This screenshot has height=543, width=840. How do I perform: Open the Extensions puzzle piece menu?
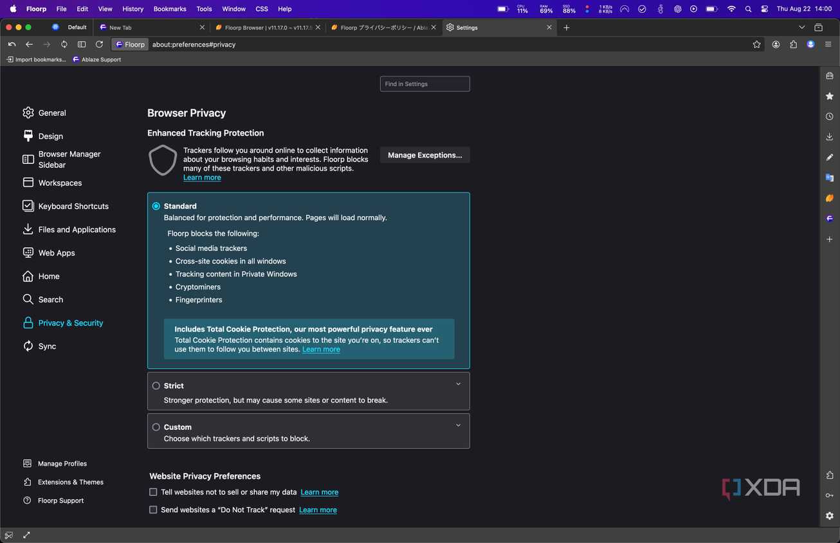pyautogui.click(x=794, y=44)
